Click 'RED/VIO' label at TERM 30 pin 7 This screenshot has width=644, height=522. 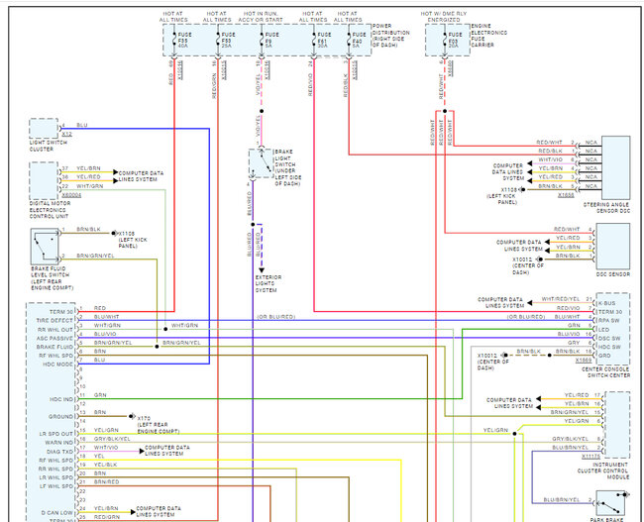tap(569, 308)
